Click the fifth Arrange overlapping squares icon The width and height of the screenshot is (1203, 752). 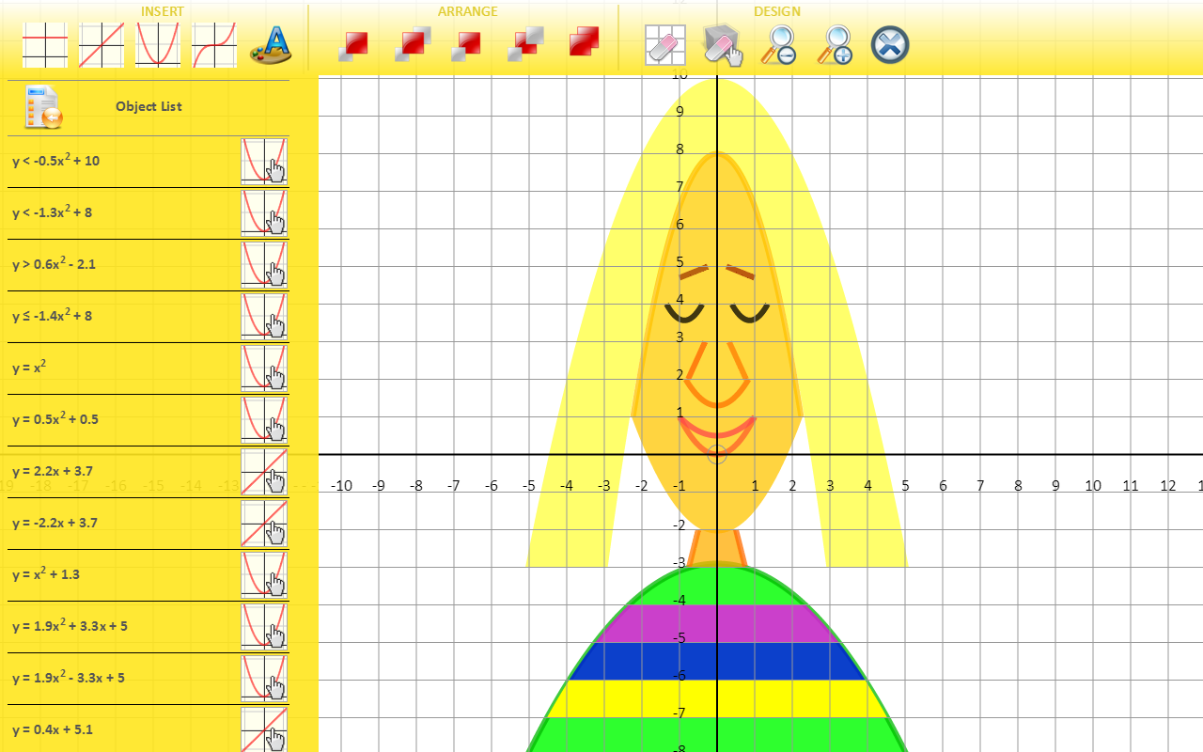[584, 43]
